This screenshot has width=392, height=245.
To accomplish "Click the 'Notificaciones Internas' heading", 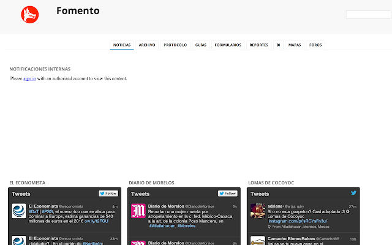I will (40, 69).
